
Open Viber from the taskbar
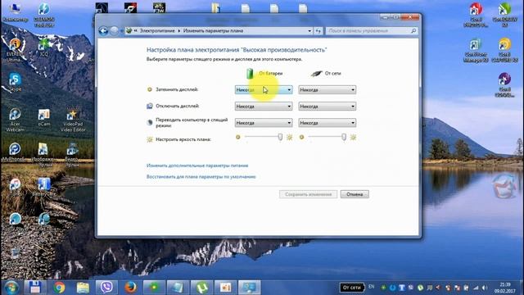[106, 288]
